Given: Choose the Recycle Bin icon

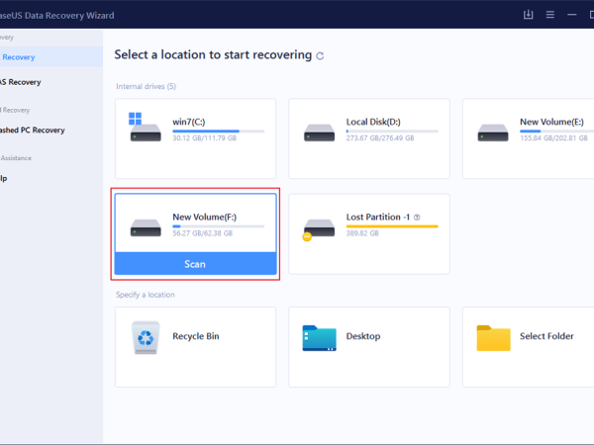Looking at the screenshot, I should [146, 337].
